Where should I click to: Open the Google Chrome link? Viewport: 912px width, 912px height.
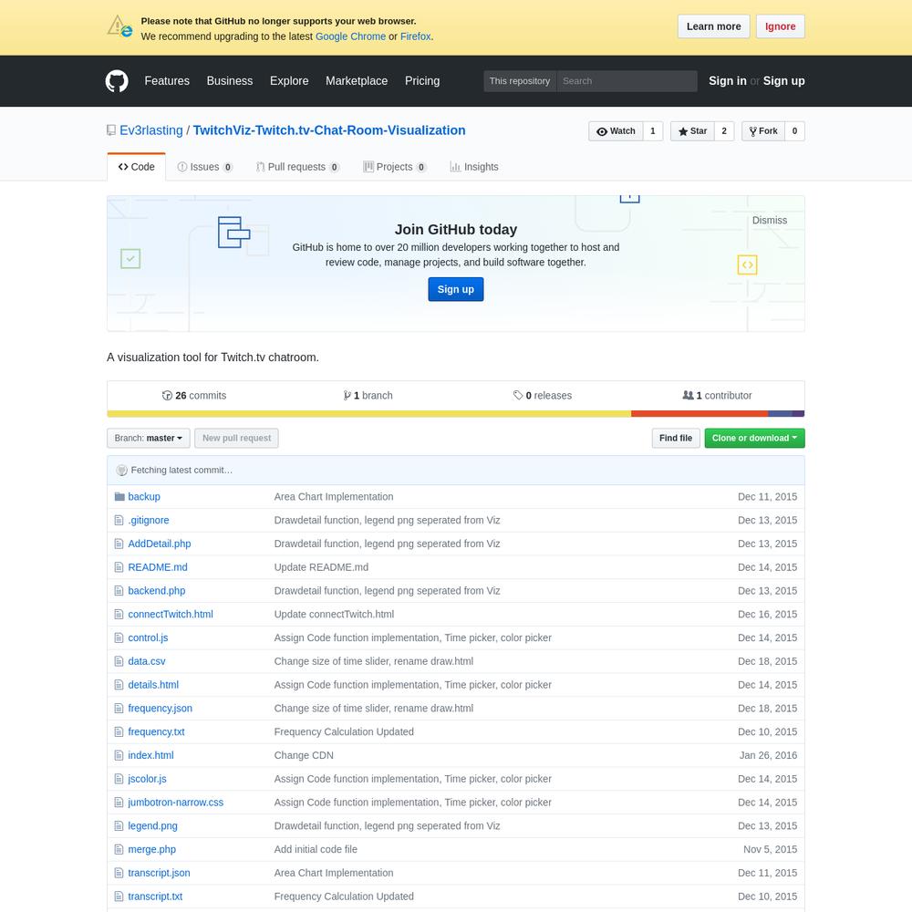pos(350,36)
